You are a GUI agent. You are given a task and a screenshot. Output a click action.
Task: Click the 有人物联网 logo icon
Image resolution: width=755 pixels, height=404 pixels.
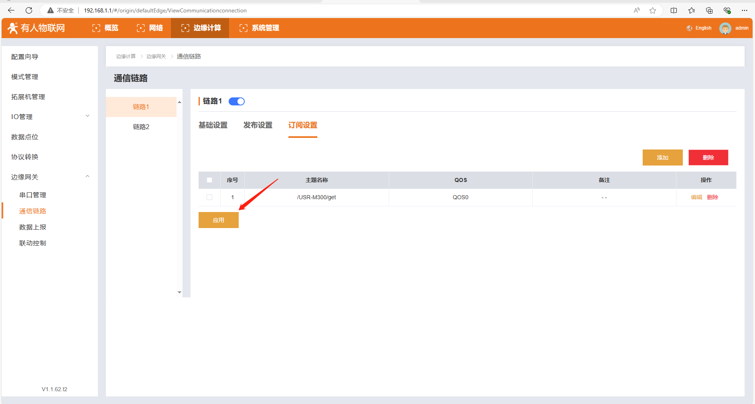(13, 28)
